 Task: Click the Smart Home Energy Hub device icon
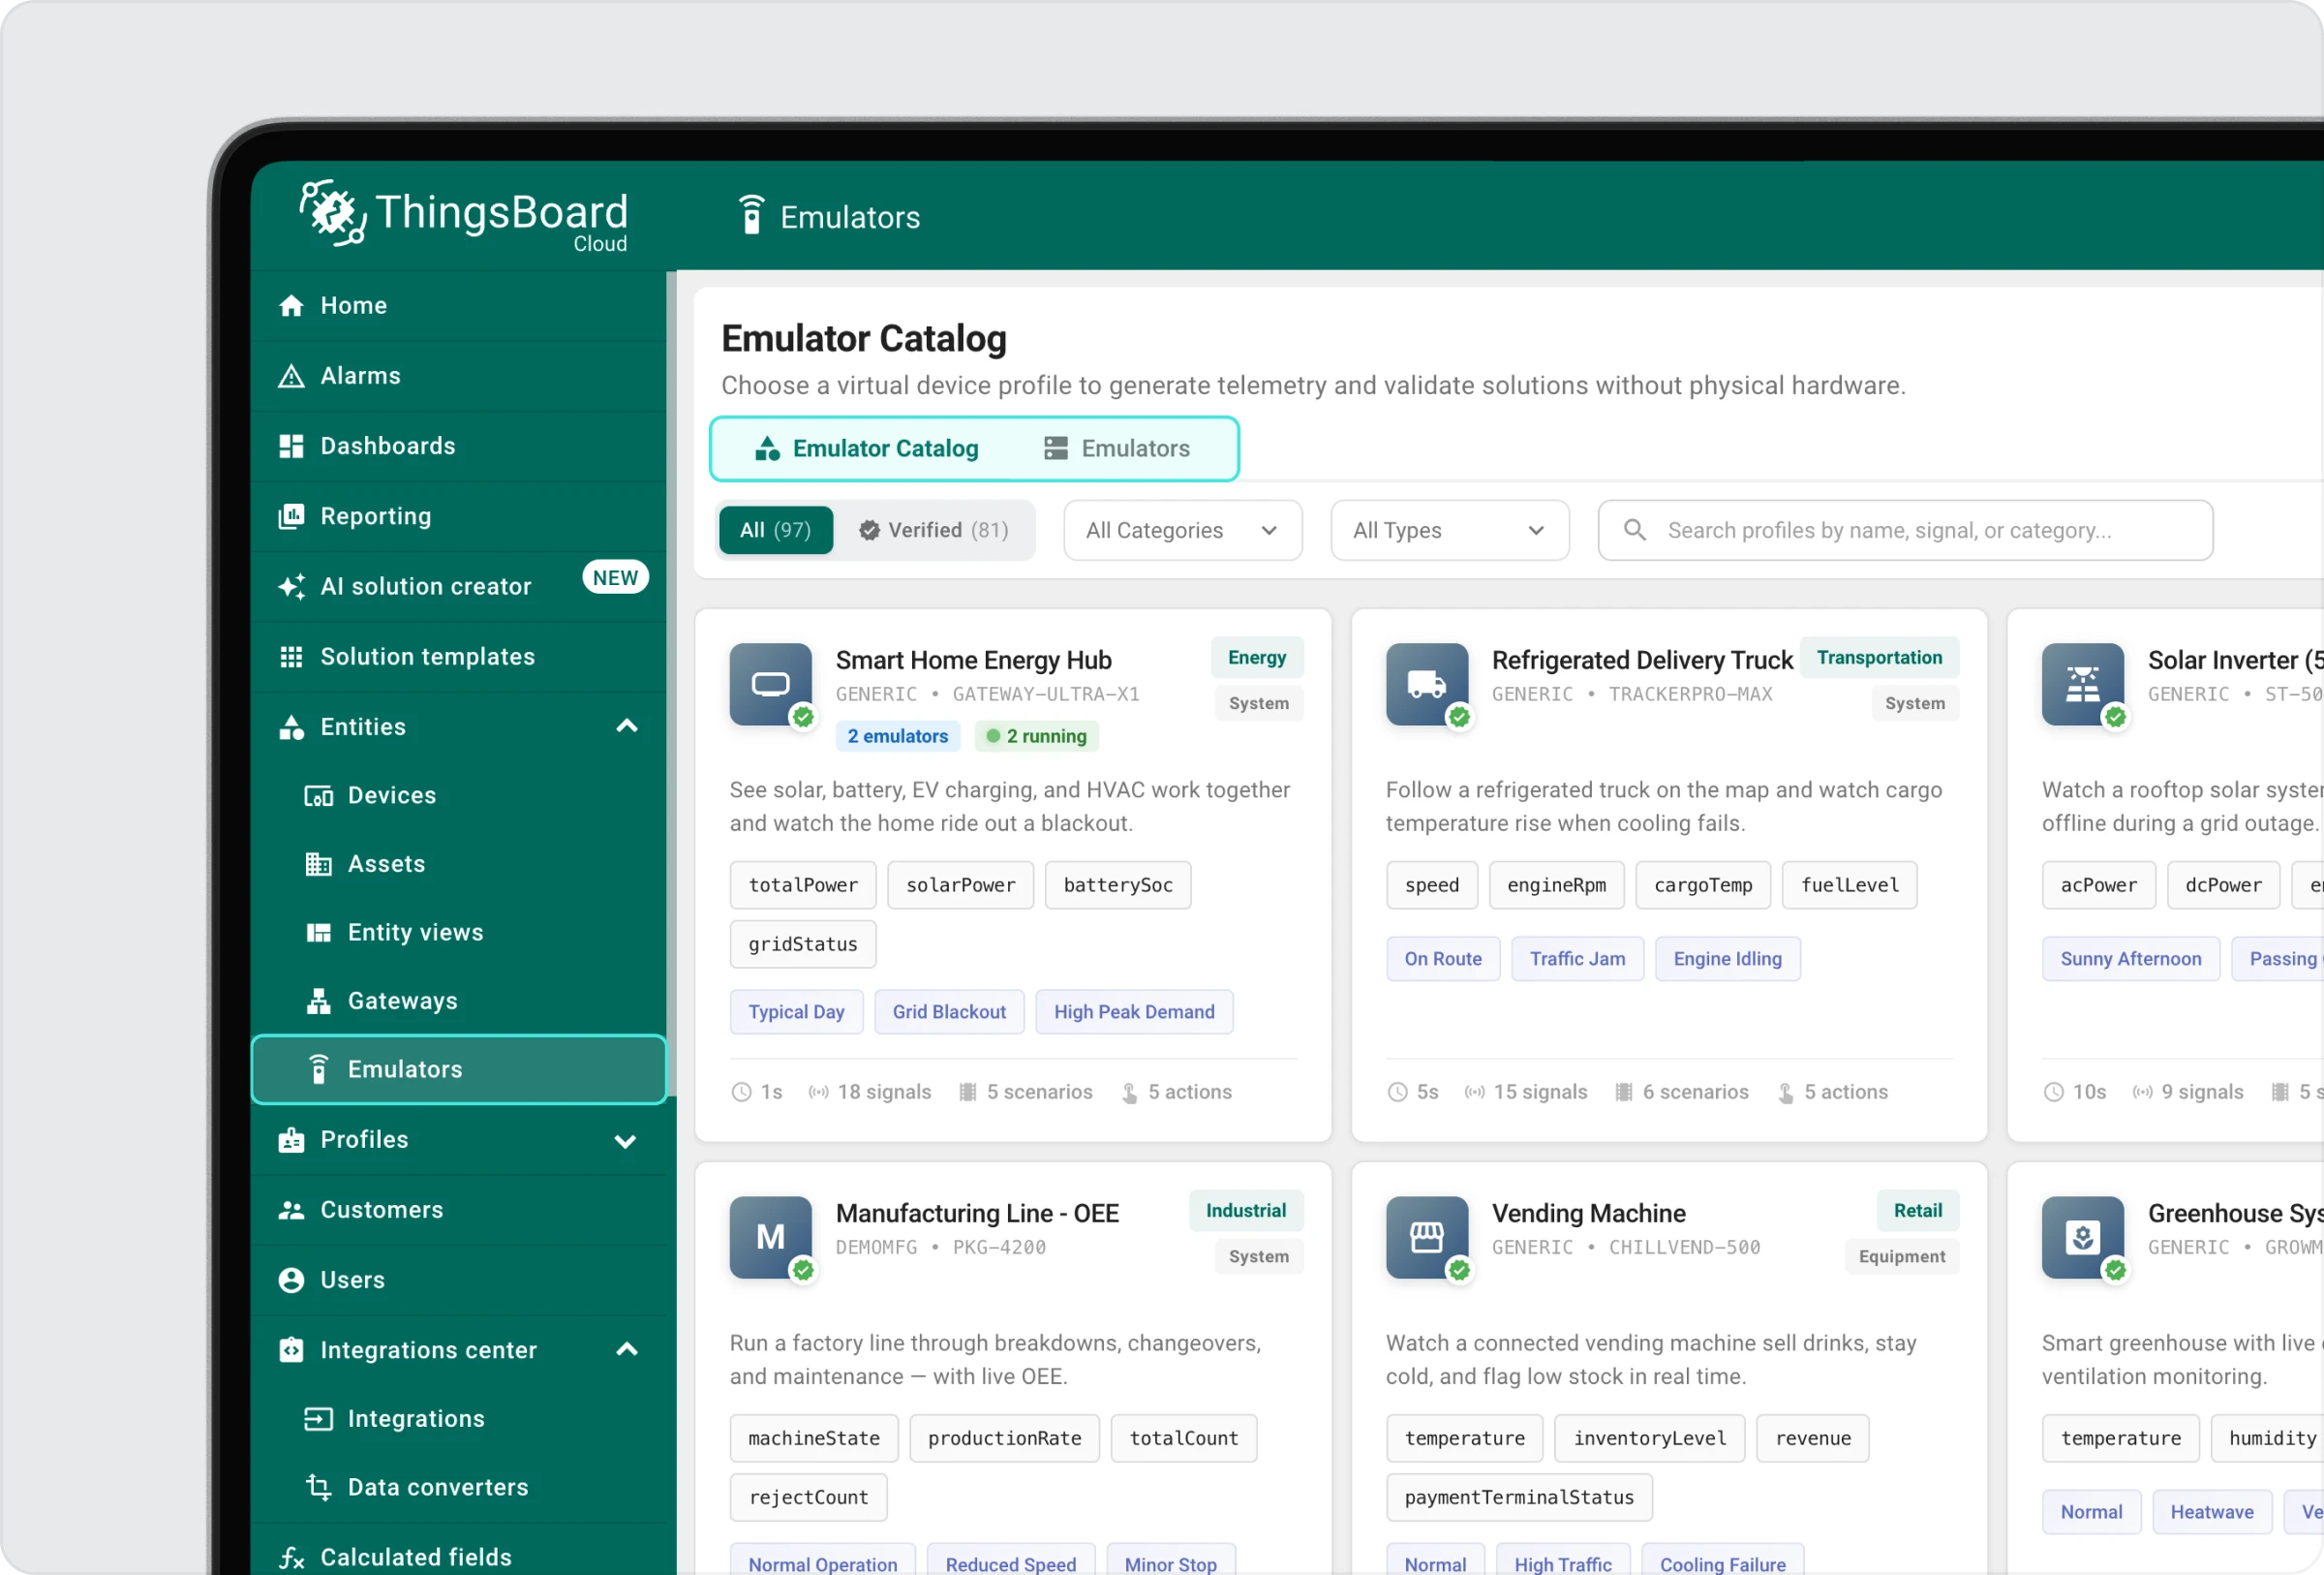770,684
